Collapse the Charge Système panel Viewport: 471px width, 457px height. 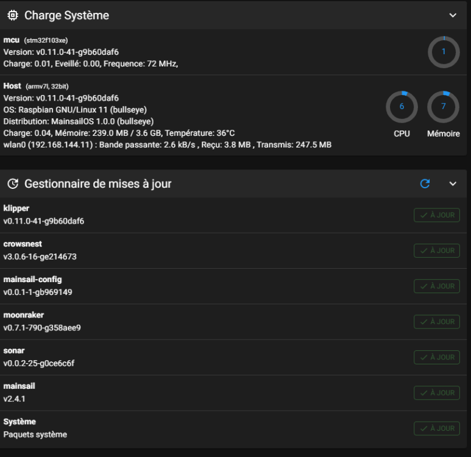(x=453, y=15)
